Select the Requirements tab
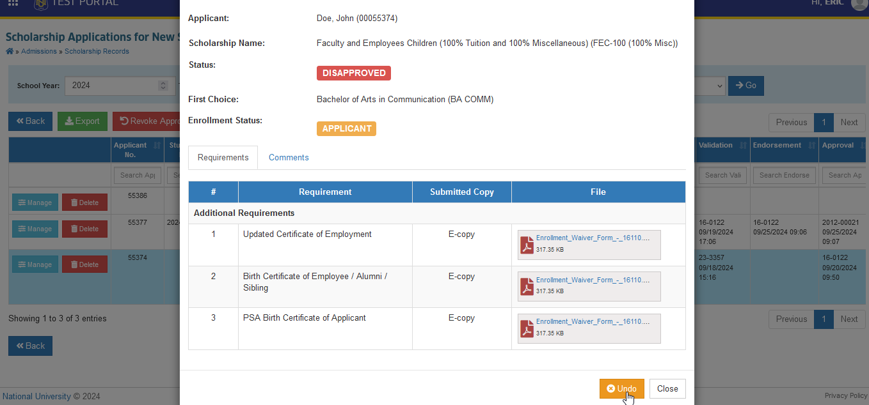 (223, 157)
